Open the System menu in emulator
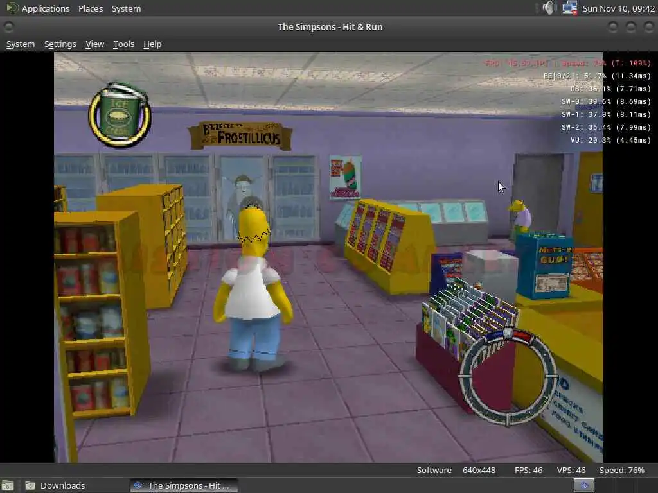The image size is (658, 493). (x=21, y=44)
